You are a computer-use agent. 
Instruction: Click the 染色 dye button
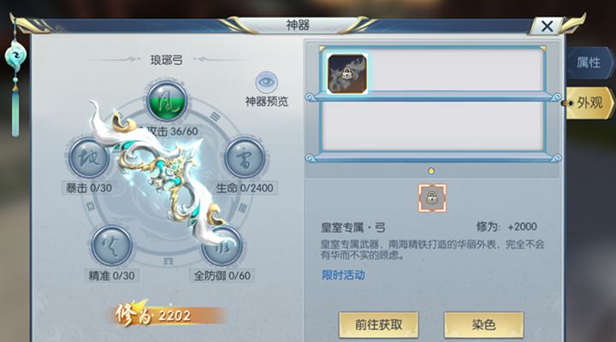coord(483,325)
